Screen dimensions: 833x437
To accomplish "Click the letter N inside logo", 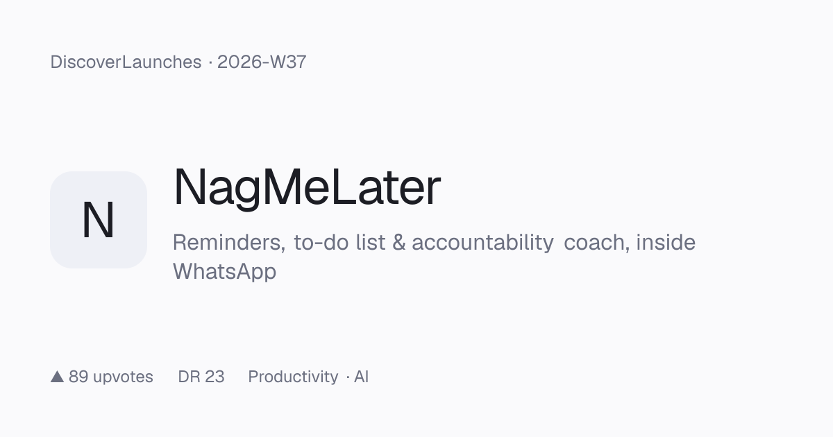I will pos(98,221).
